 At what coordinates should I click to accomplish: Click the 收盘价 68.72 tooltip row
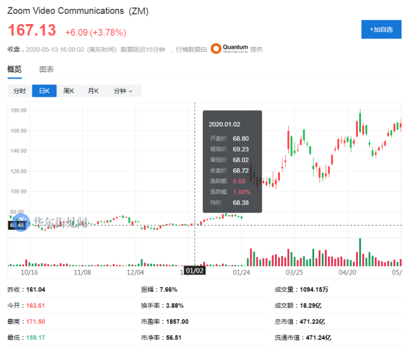[229, 170]
